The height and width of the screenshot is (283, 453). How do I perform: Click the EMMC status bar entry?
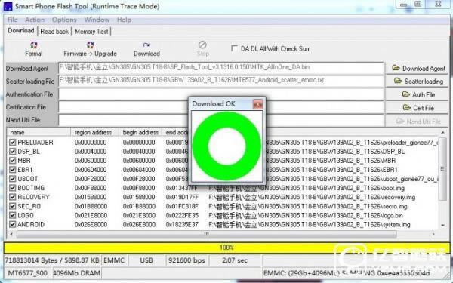click(114, 260)
